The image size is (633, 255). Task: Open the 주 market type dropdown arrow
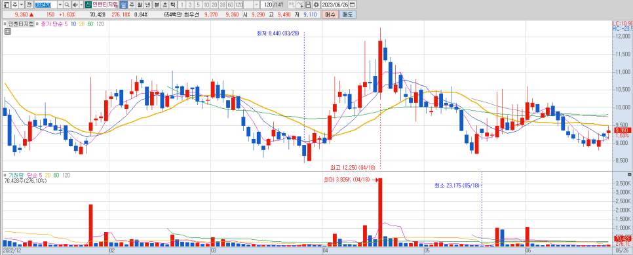click(x=22, y=5)
